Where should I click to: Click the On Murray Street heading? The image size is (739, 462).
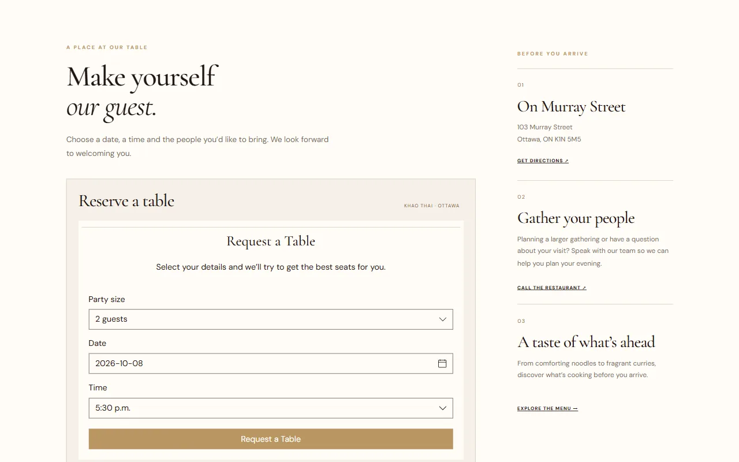pyautogui.click(x=572, y=107)
